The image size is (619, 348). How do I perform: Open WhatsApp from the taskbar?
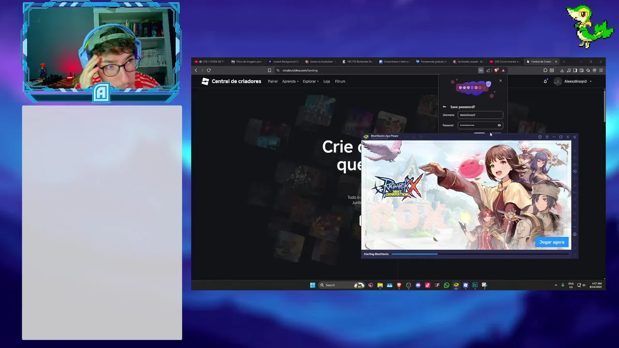click(x=446, y=285)
